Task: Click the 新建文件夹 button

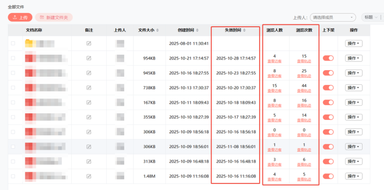Action: pyautogui.click(x=54, y=17)
